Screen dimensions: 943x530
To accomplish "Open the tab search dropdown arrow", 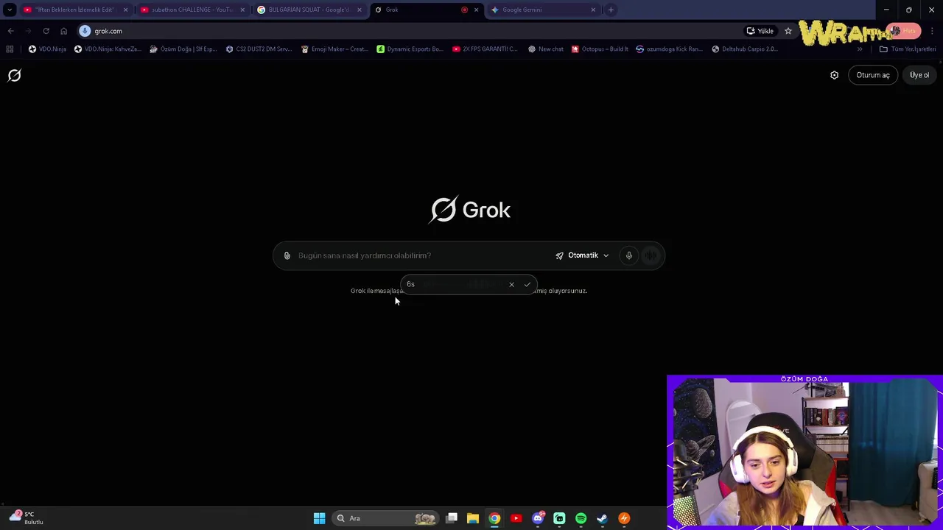I will 9,10.
